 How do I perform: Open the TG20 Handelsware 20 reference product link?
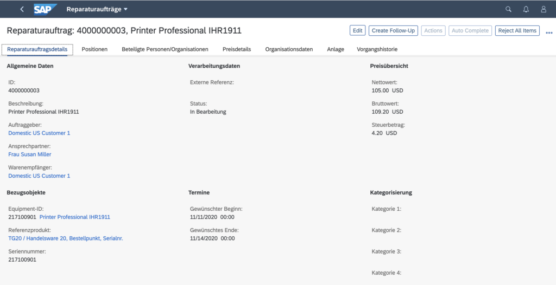pyautogui.click(x=66, y=238)
